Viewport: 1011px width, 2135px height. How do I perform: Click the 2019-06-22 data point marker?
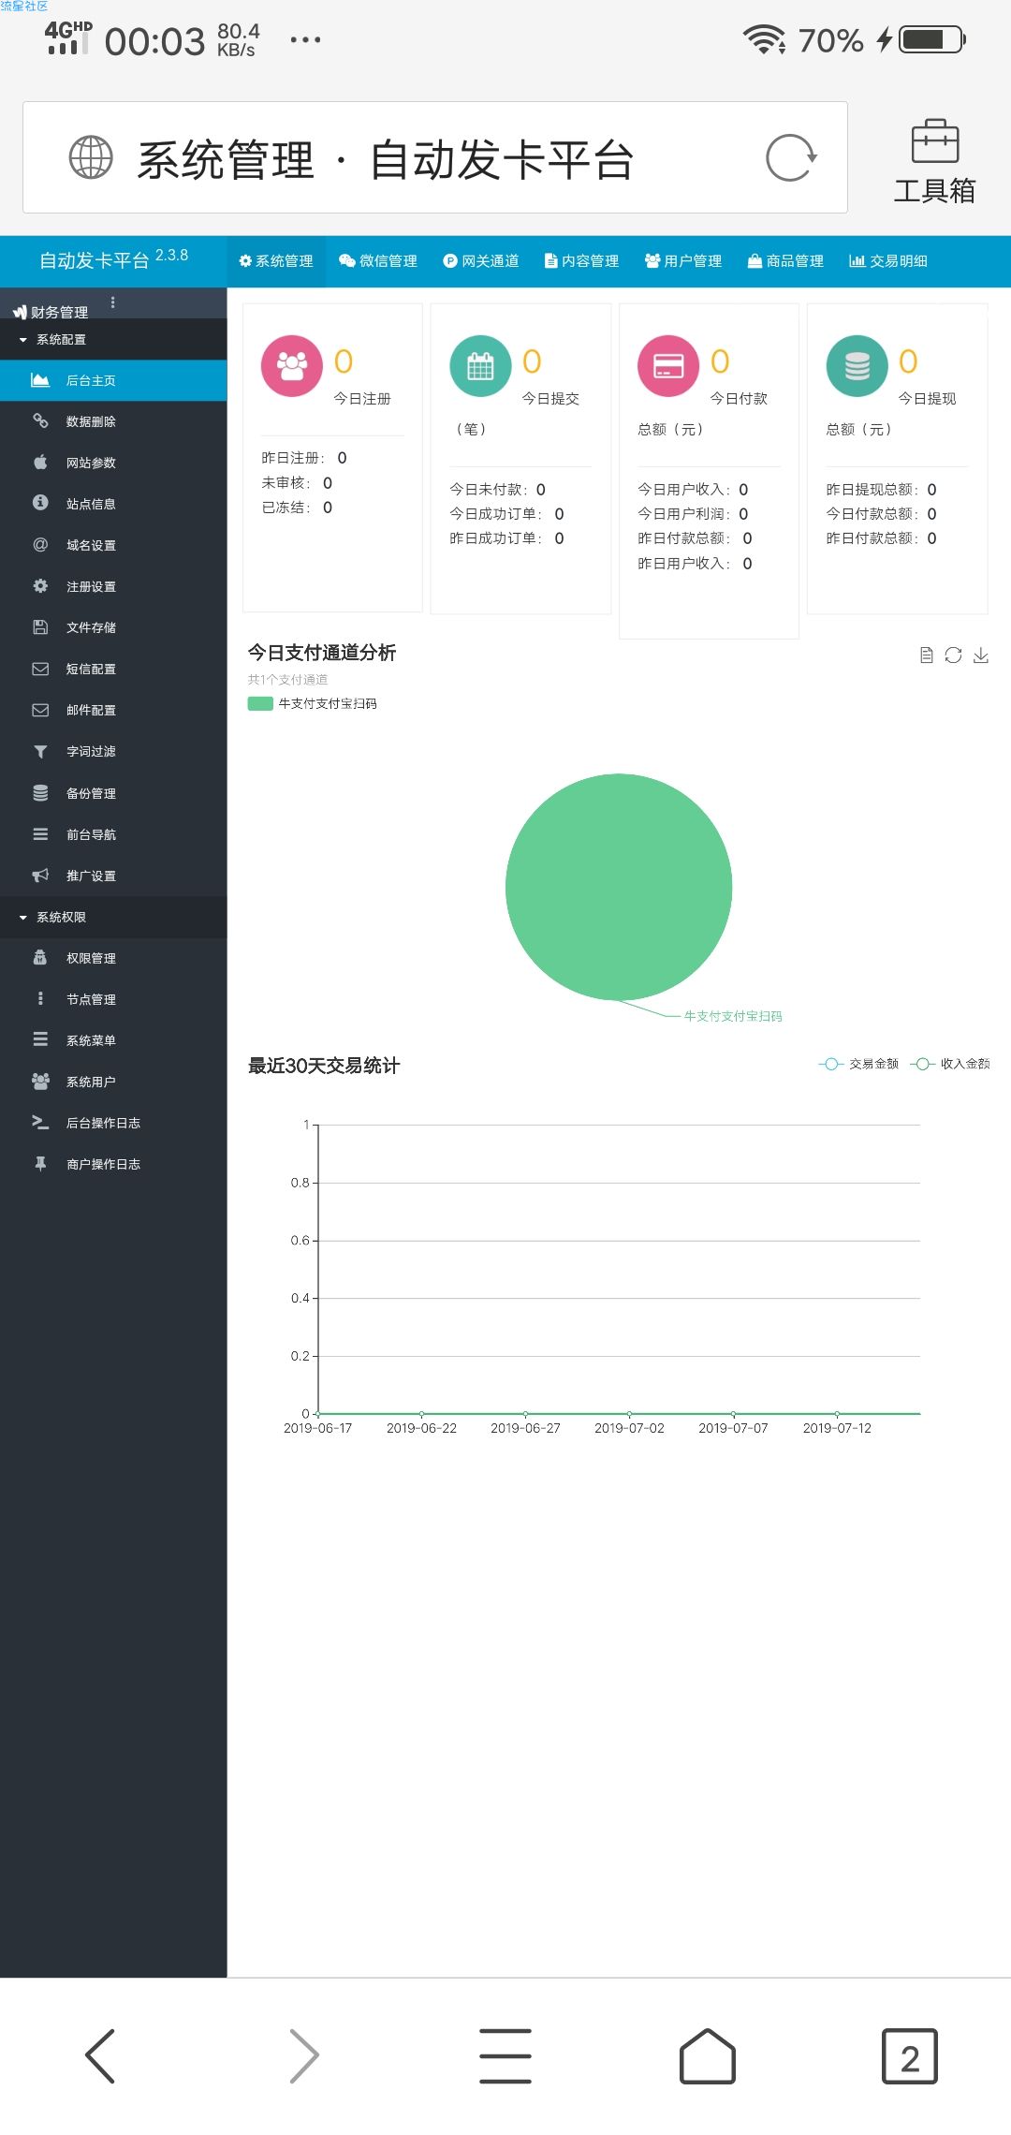pos(422,1413)
